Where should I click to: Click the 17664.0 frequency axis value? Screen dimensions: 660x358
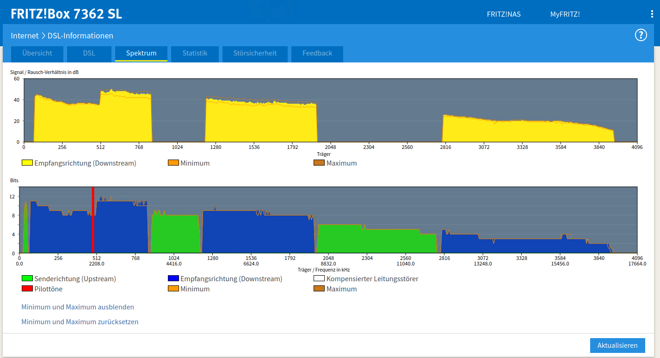tap(637, 264)
